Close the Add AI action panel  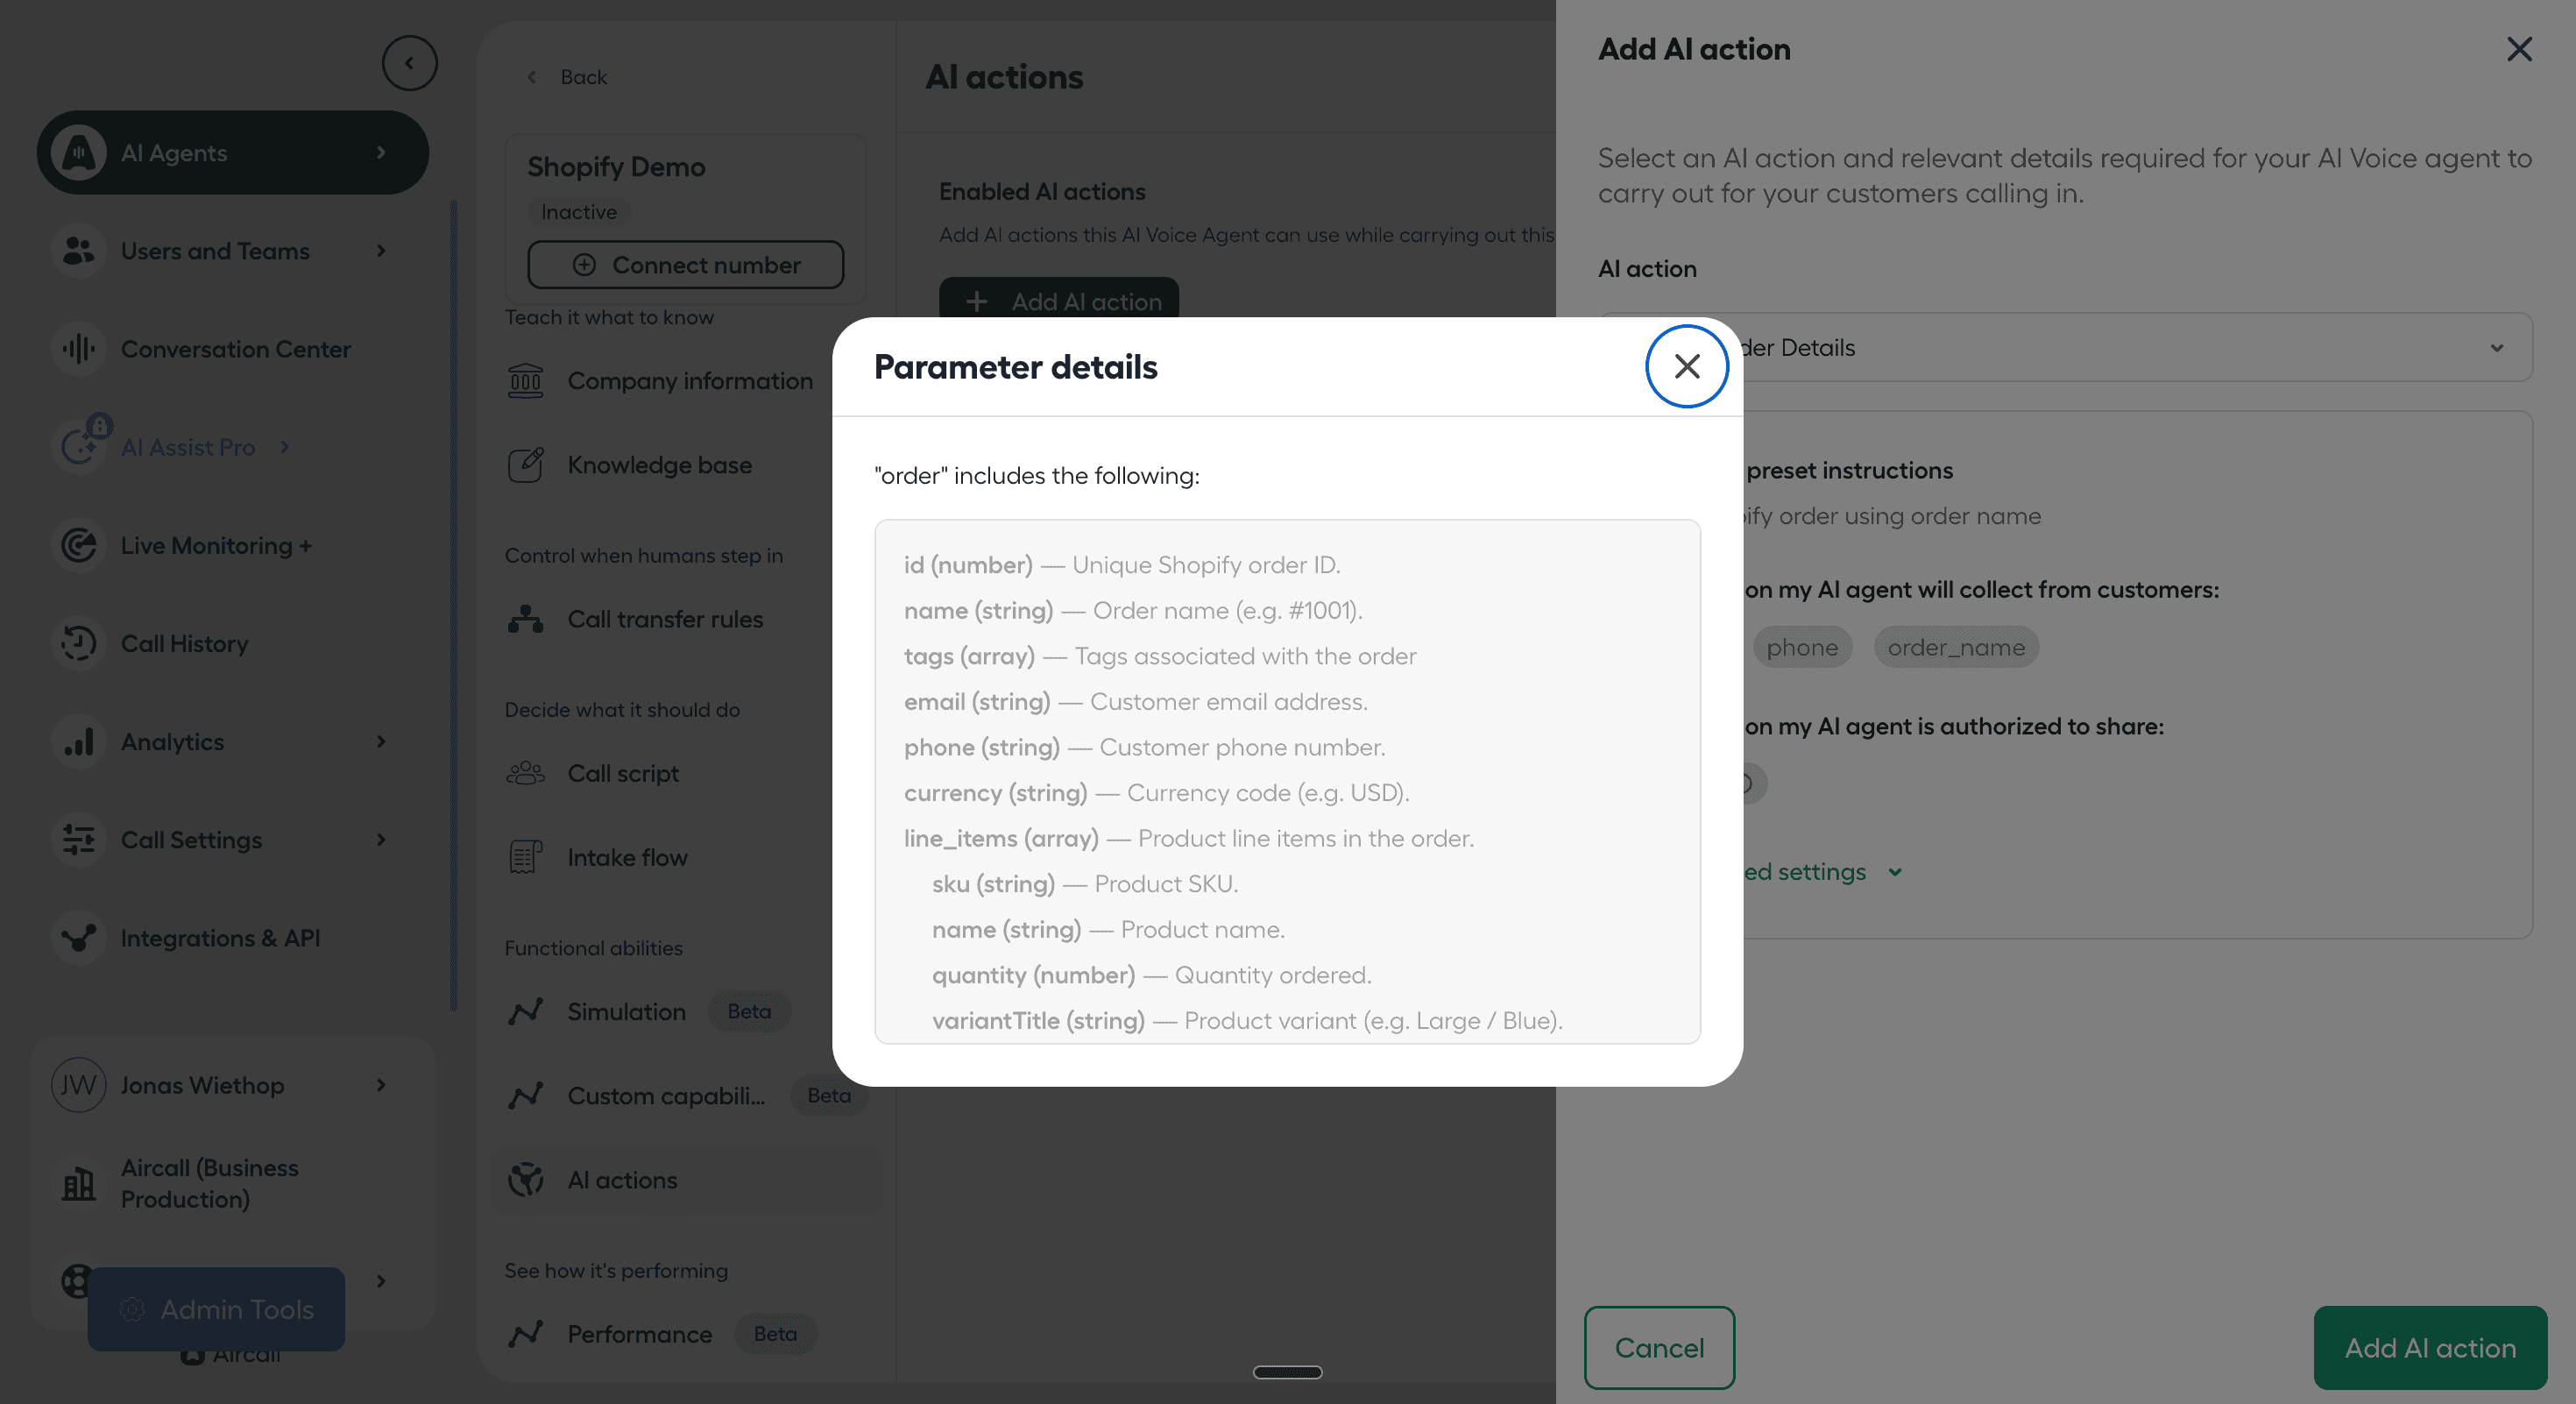[2518, 49]
